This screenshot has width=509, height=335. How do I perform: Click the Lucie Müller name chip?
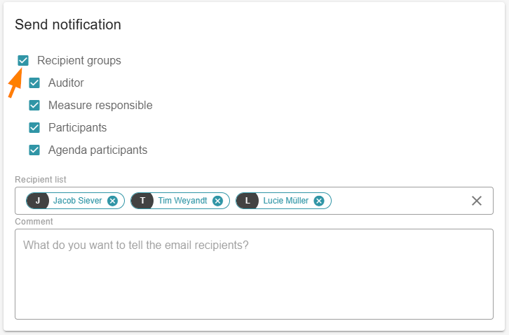click(285, 201)
